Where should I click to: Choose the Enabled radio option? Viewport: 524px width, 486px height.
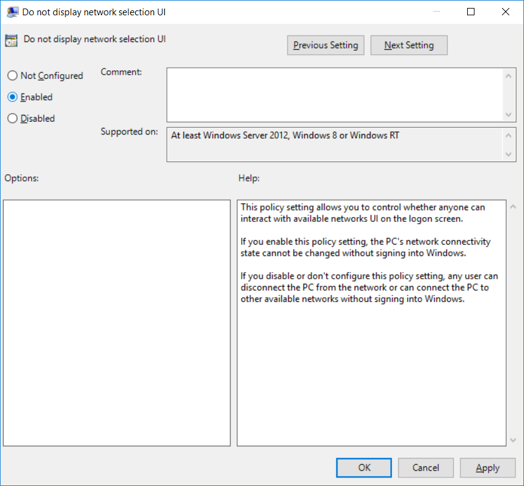pyautogui.click(x=12, y=97)
